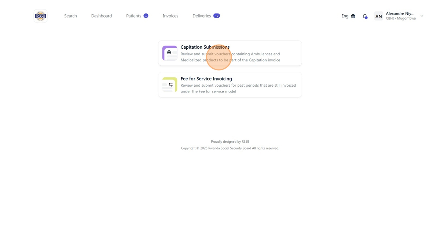The image size is (440, 245).
Task: Open the Invoices section
Action: 170,16
